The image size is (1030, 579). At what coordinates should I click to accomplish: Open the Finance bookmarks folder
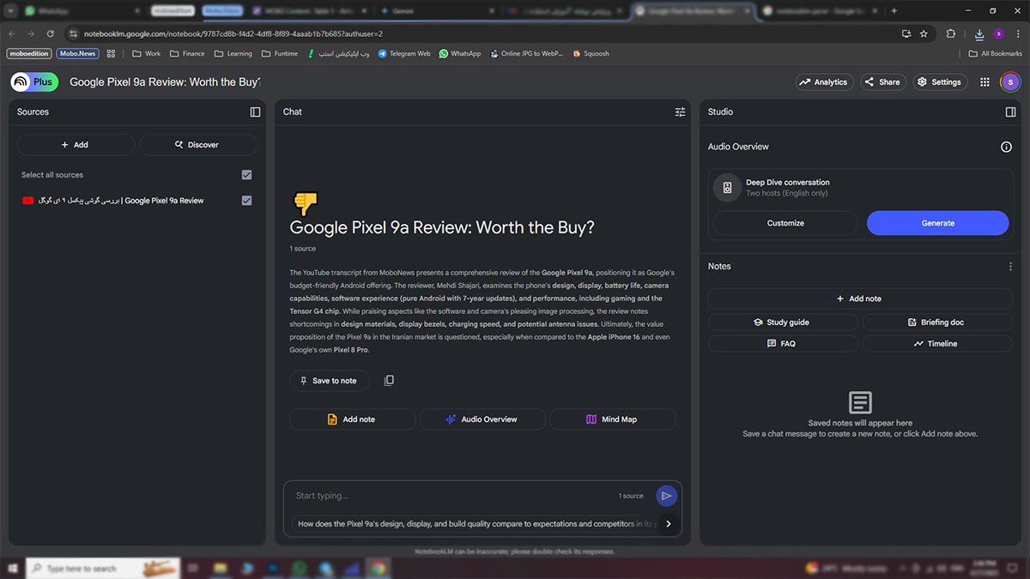[187, 53]
